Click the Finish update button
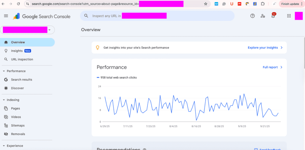This screenshot has height=150, width=305. [x=290, y=4]
